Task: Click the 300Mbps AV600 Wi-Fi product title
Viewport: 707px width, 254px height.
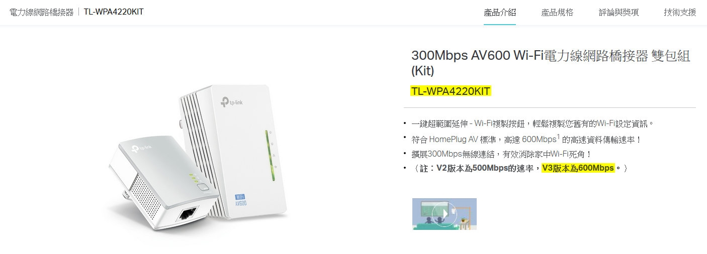Action: 551,62
